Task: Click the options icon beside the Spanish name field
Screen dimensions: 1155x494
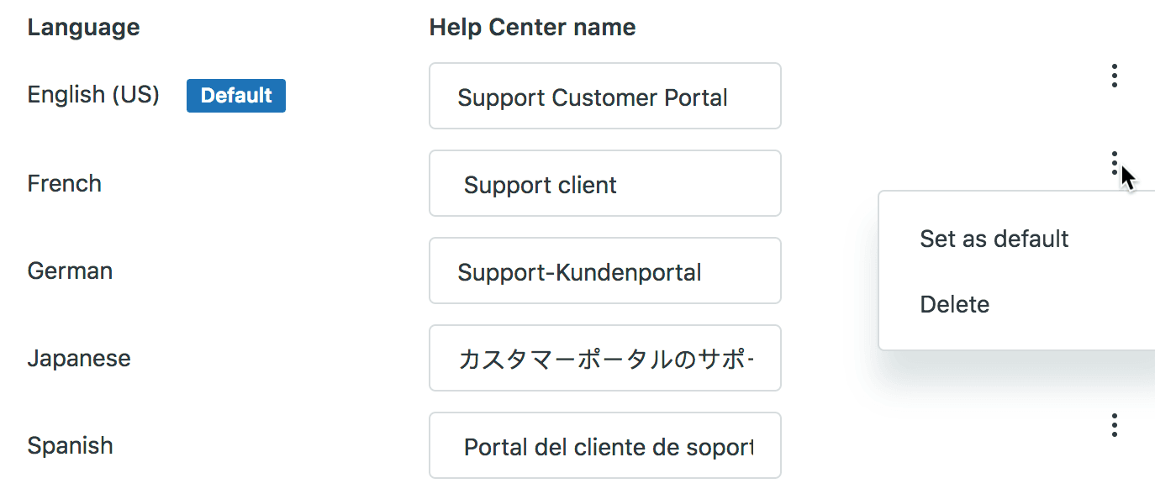Action: pyautogui.click(x=1114, y=425)
